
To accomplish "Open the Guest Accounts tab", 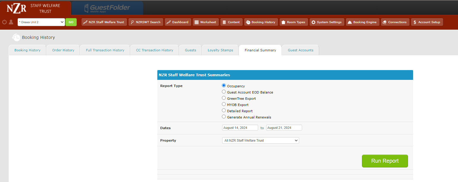I will click(x=300, y=50).
